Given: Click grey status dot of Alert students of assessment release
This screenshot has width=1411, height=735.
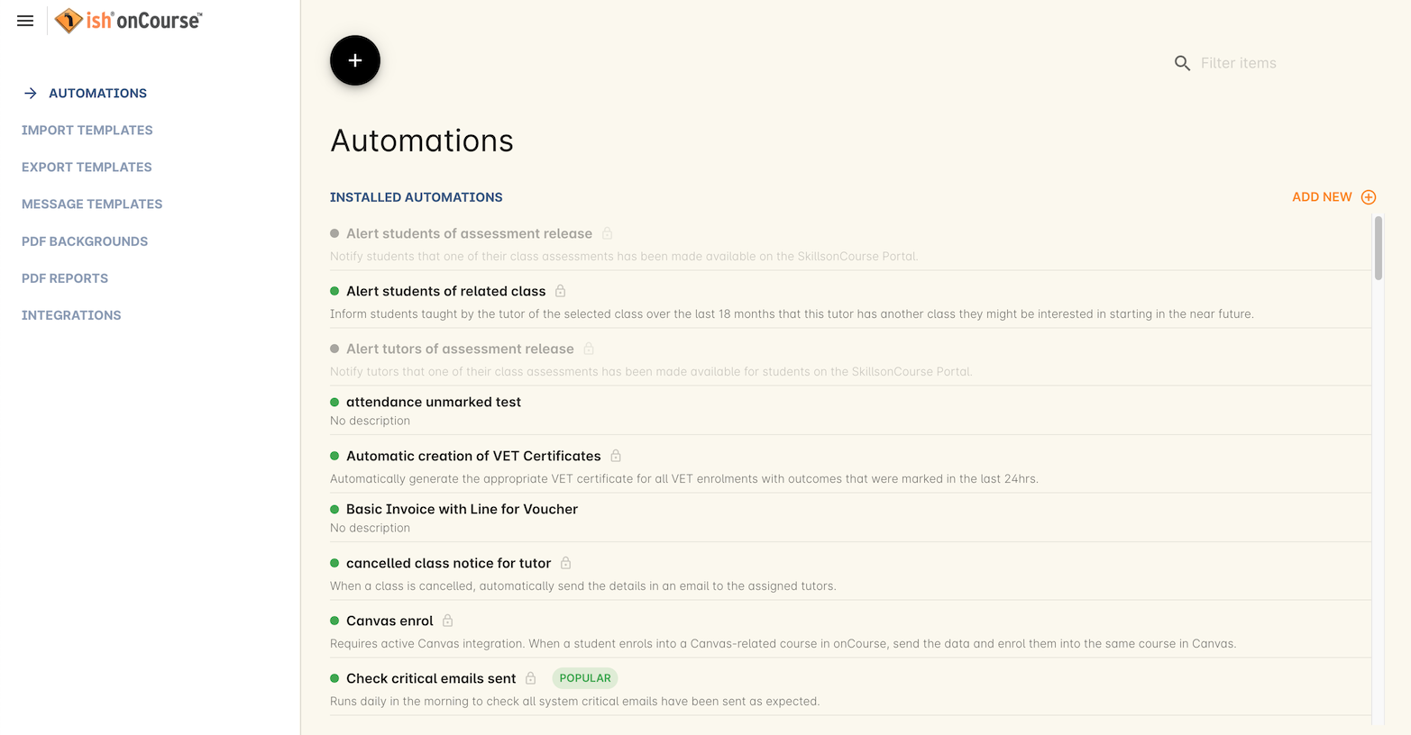Looking at the screenshot, I should (334, 233).
